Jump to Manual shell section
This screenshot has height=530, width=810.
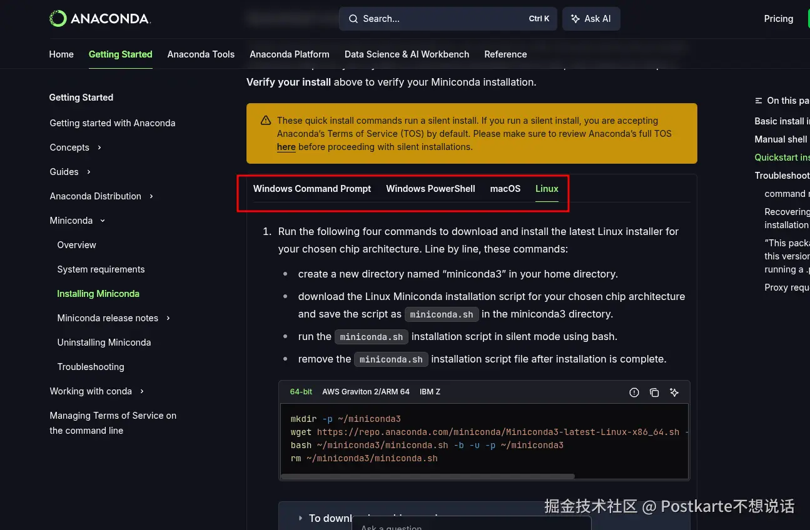pos(782,139)
